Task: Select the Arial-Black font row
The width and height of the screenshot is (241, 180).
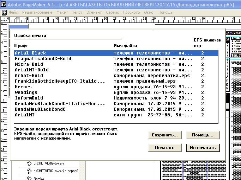Action: [x=116, y=53]
